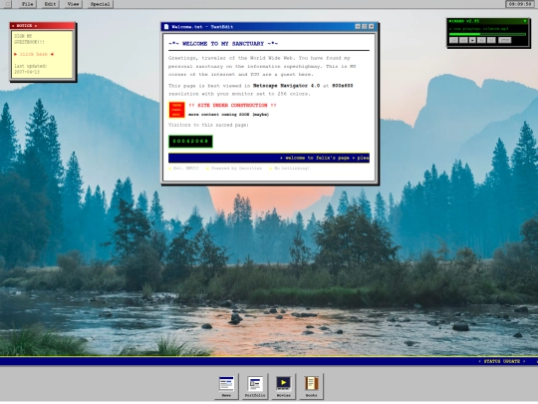The image size is (538, 404).
Task: Close the Welcome.txt TextEdit window
Action: pos(372,27)
